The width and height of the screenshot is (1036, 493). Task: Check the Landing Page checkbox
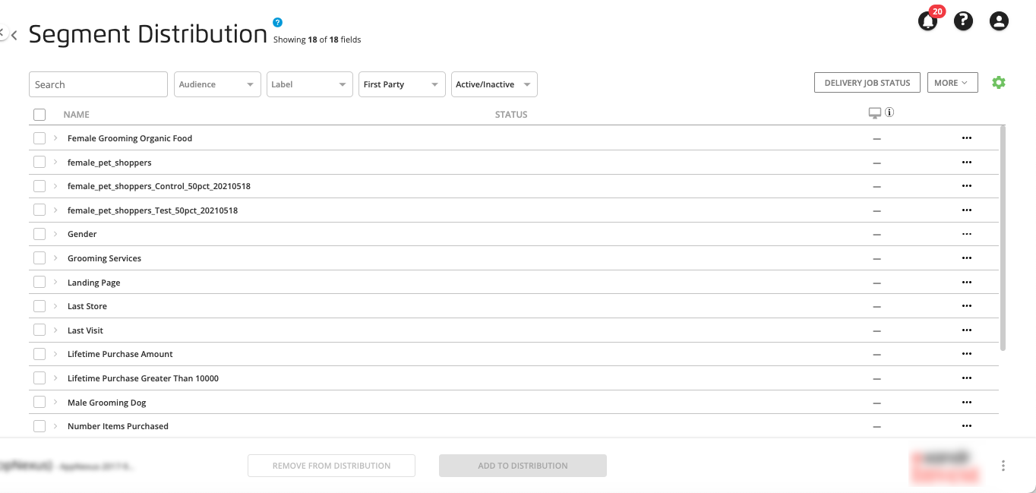(x=39, y=283)
